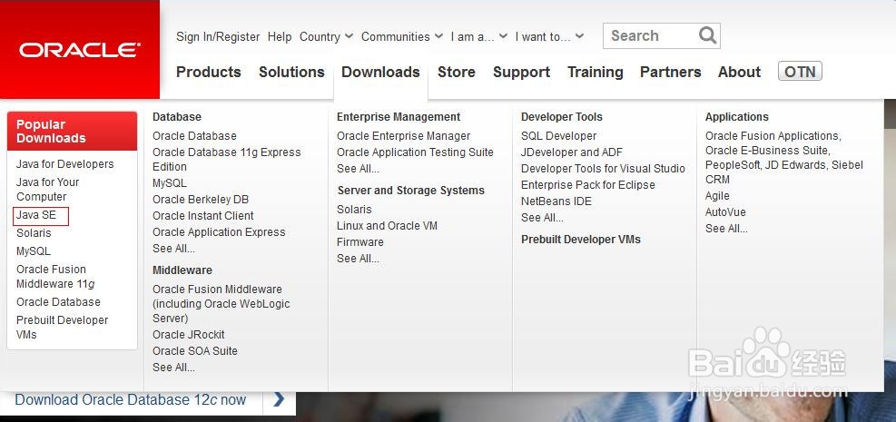Open NetBeans IDE link
The width and height of the screenshot is (896, 422).
tap(556, 201)
